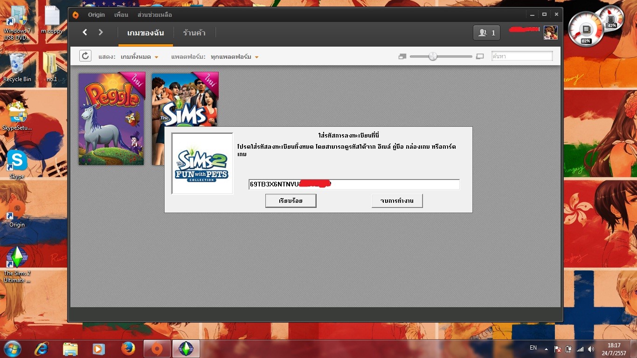Select the Skype desktop shortcut

[x=17, y=165]
